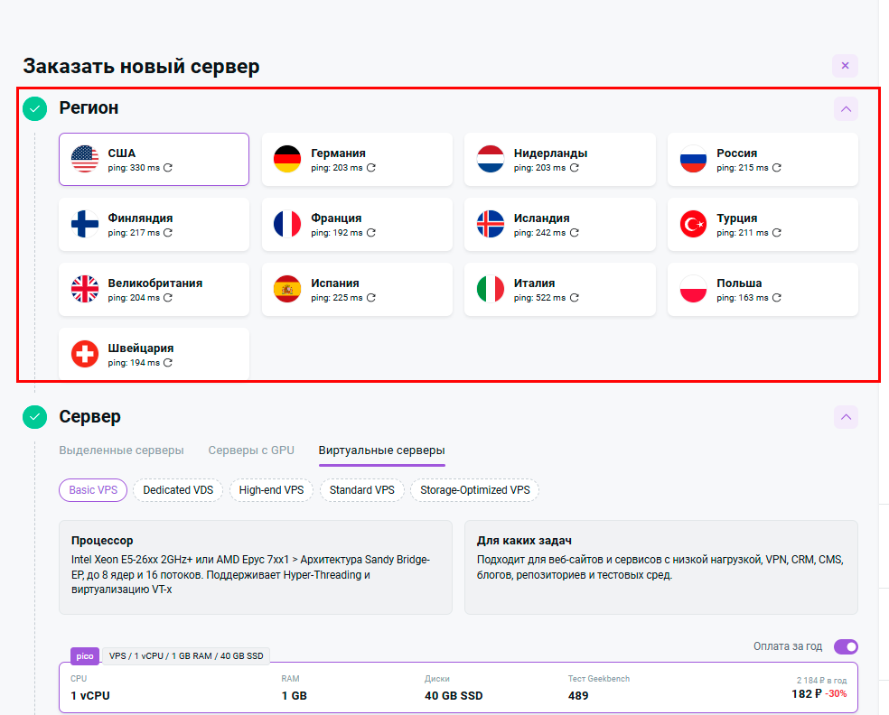
Task: Select the Dedicated VDS option
Action: (178, 490)
